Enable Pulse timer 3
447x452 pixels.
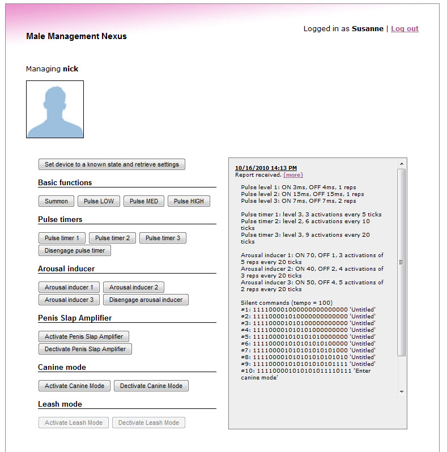163,238
